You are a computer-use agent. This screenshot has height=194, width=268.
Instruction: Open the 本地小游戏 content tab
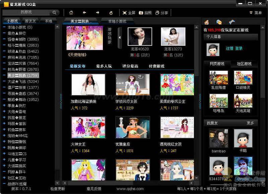pos(117,21)
